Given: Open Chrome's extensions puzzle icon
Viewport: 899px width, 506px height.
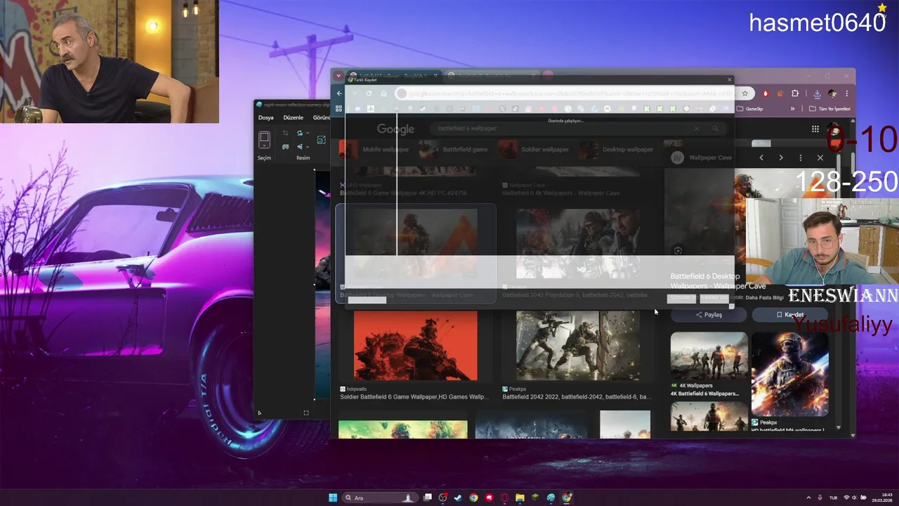Looking at the screenshot, I should point(795,93).
